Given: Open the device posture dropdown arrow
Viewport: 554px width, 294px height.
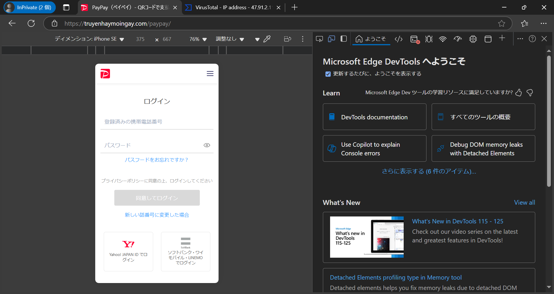Looking at the screenshot, I should tap(257, 39).
